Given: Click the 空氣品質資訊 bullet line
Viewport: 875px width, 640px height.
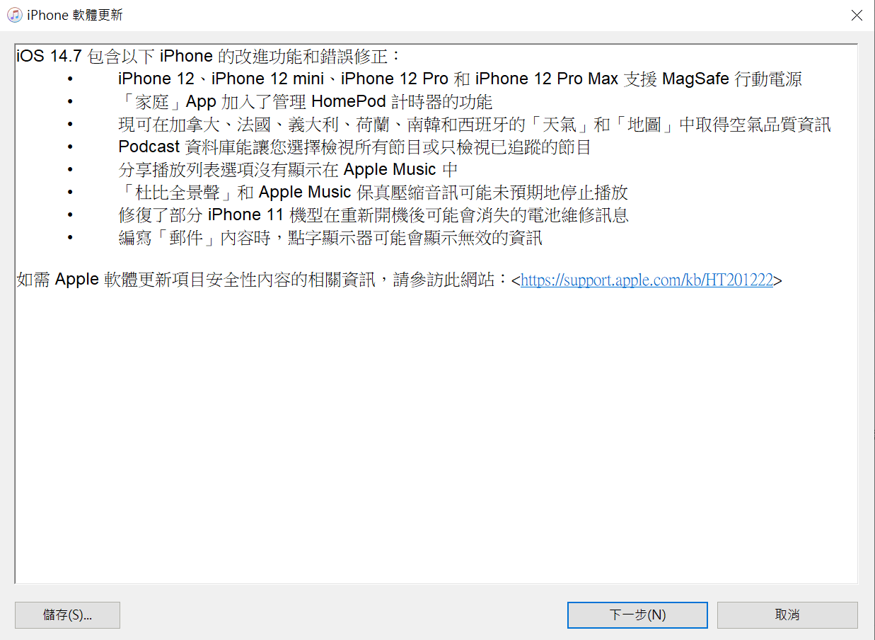Looking at the screenshot, I should (475, 125).
